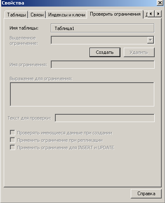
Task: Click the Имя ограничения text field
Action: [x=103, y=65]
